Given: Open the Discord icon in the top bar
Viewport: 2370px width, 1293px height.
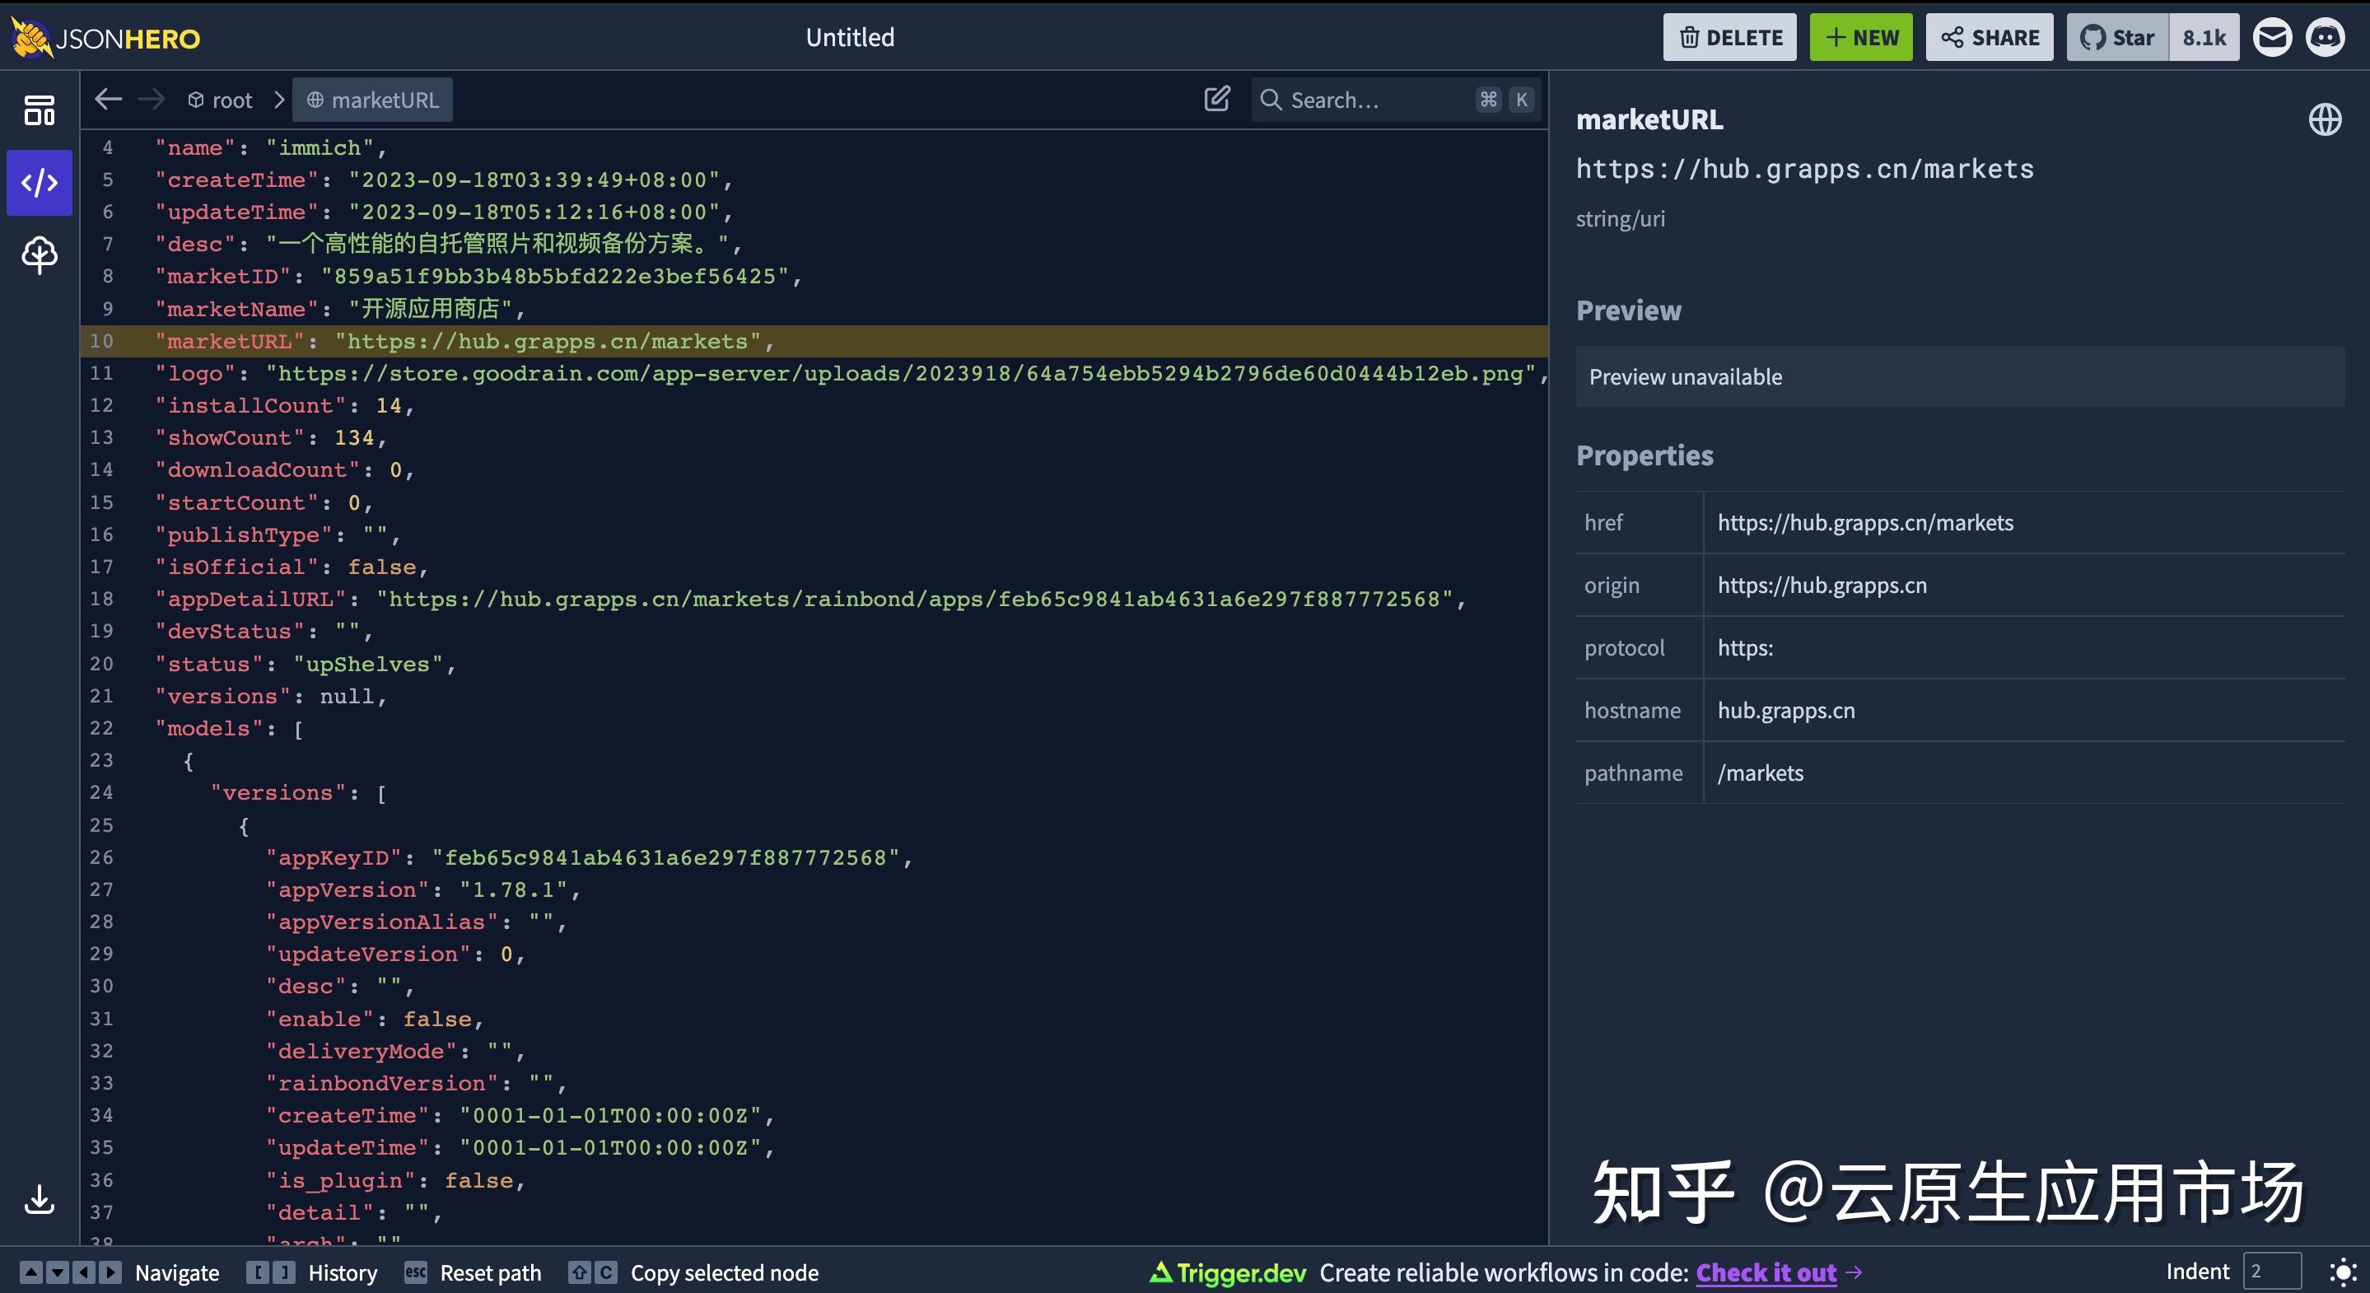Looking at the screenshot, I should [2326, 37].
